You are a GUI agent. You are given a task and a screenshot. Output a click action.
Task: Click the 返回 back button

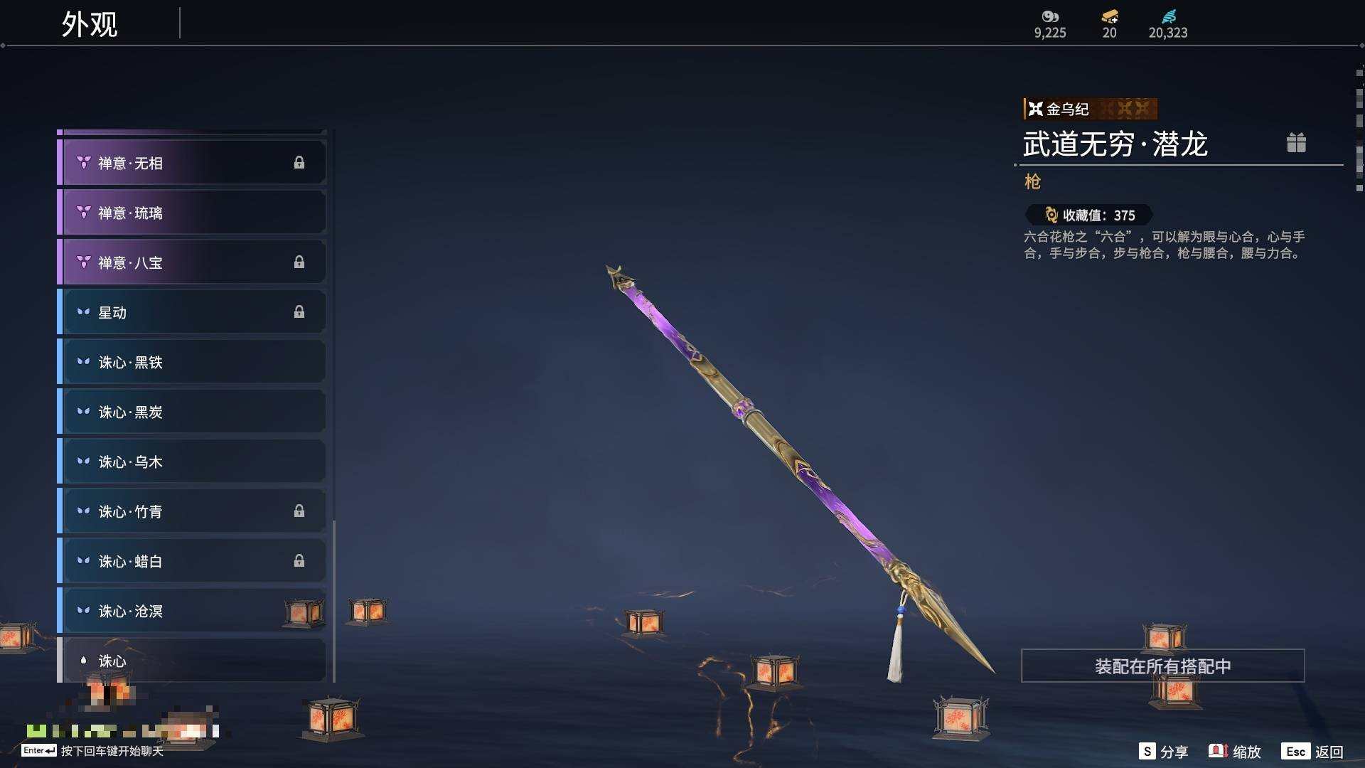click(1312, 752)
